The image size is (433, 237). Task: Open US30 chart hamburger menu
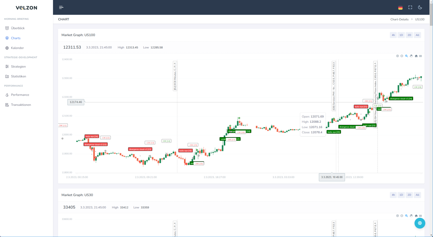click(421, 216)
